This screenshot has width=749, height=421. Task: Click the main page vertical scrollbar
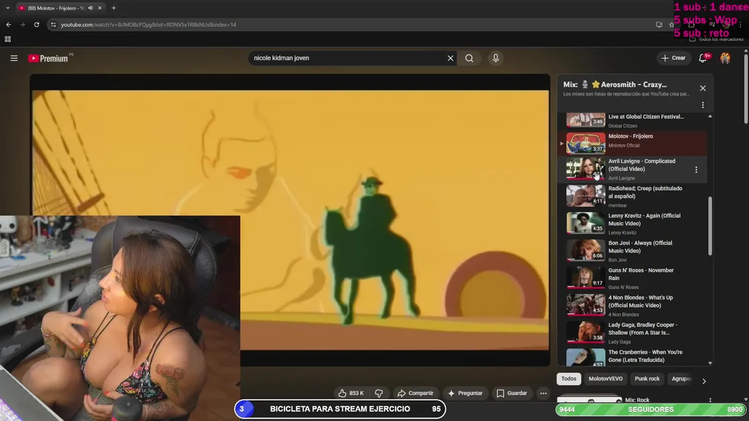pos(745,88)
